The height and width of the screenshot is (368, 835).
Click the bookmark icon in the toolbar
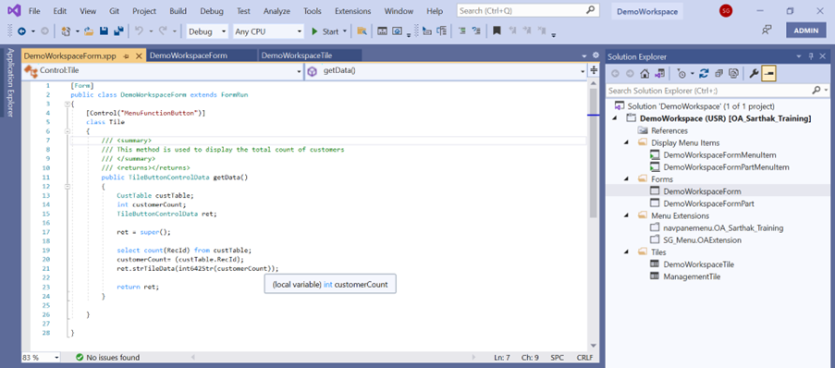tap(497, 31)
